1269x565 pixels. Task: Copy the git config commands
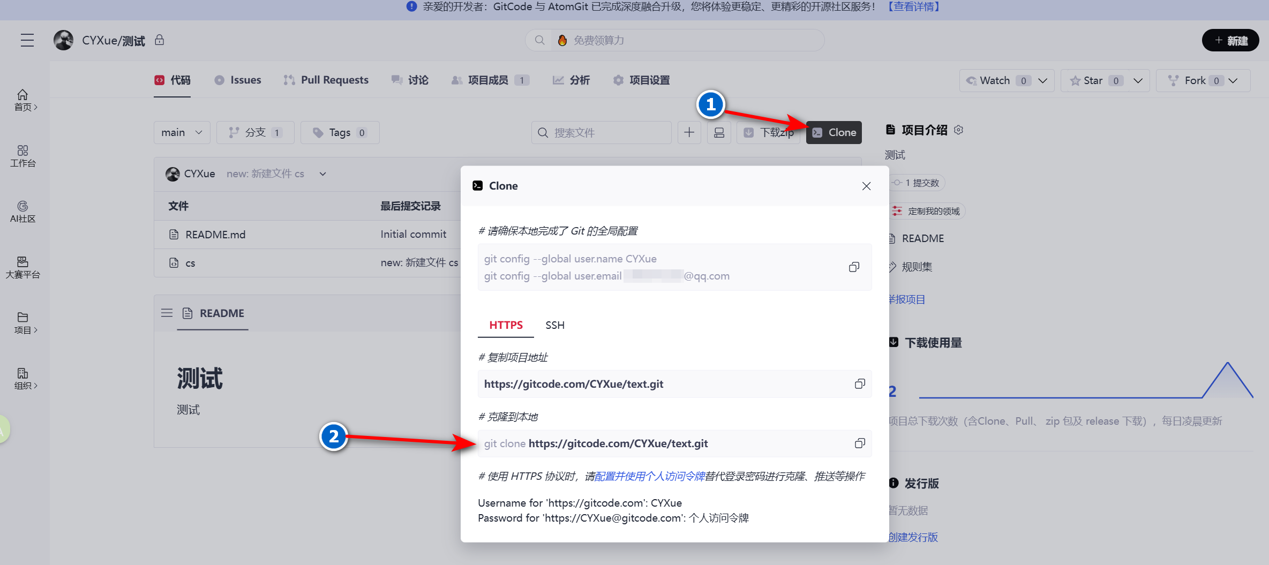click(854, 267)
